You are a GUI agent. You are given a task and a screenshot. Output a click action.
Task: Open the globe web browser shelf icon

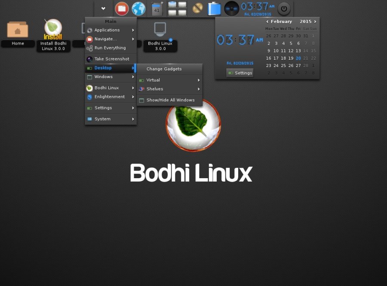(x=138, y=9)
